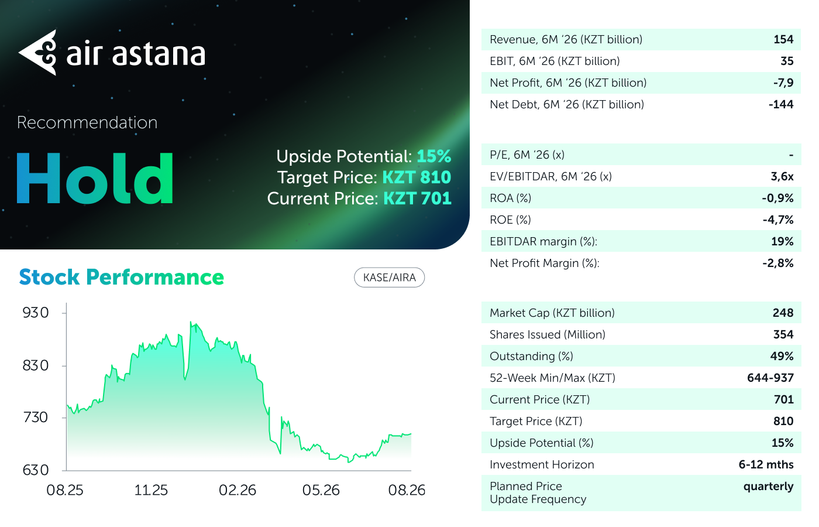
Task: Select the Stock Performance heading
Action: point(122,277)
